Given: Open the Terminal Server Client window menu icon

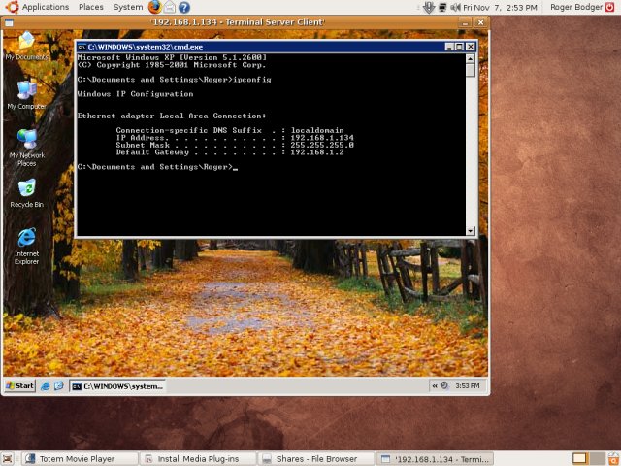Looking at the screenshot, I should (9, 22).
